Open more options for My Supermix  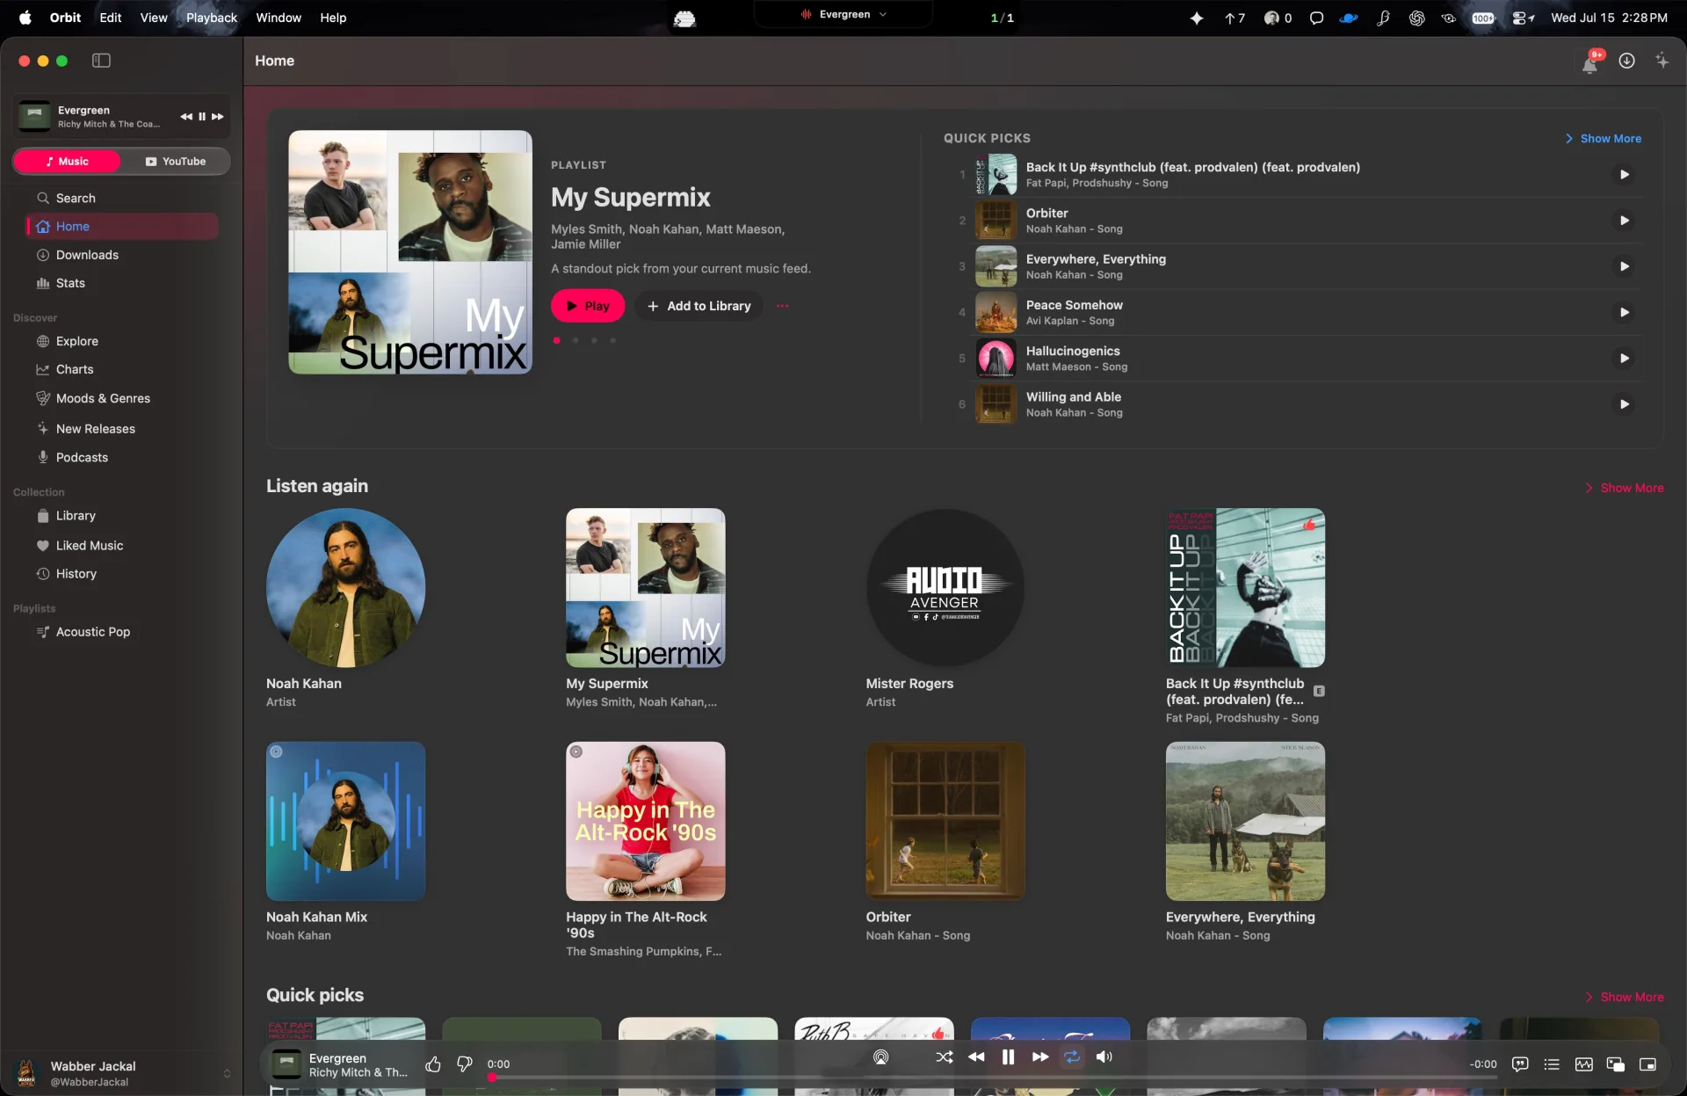pos(783,306)
